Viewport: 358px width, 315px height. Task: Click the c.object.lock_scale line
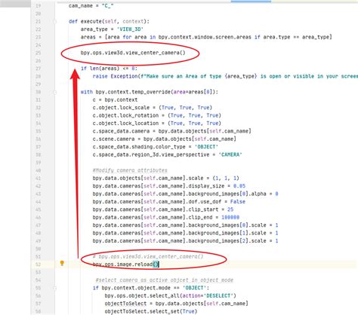pyautogui.click(x=153, y=108)
